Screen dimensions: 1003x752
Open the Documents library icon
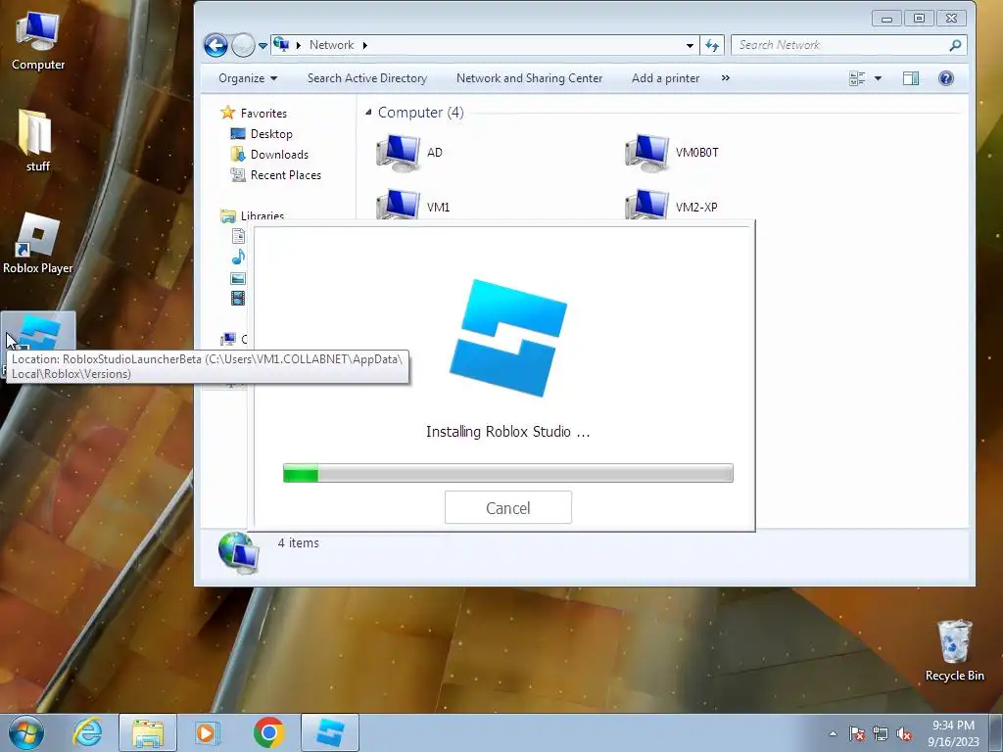[x=238, y=236]
